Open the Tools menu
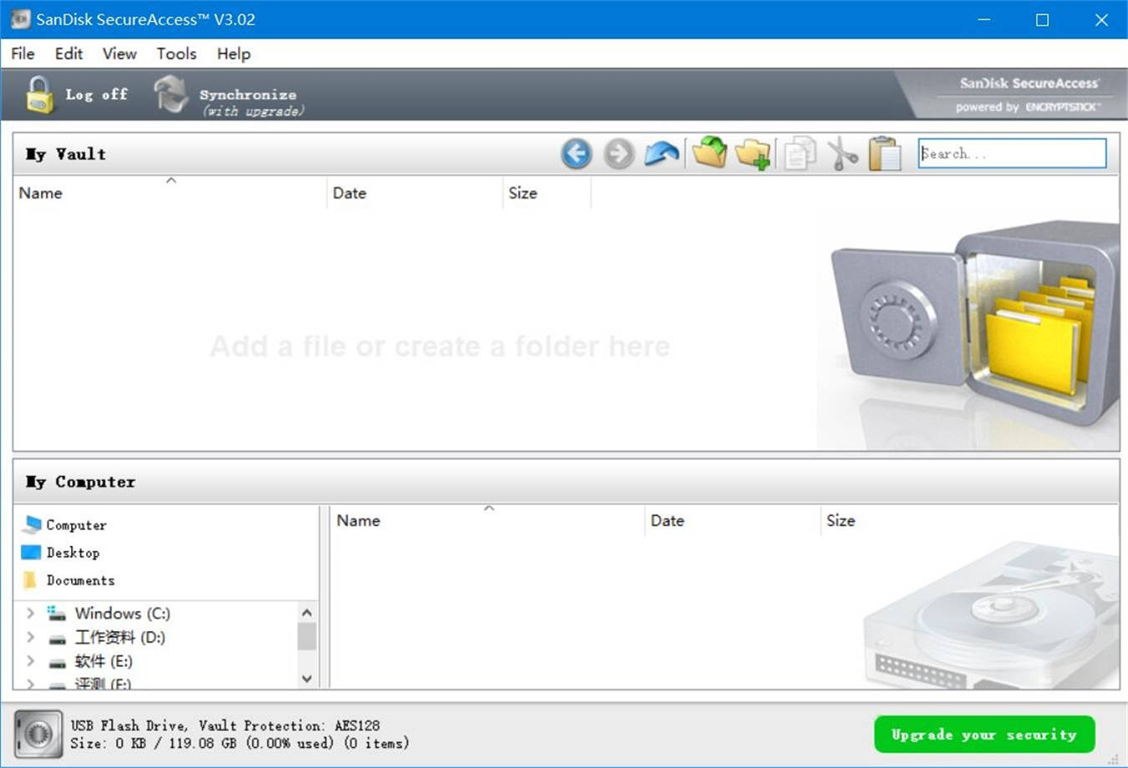 point(176,53)
